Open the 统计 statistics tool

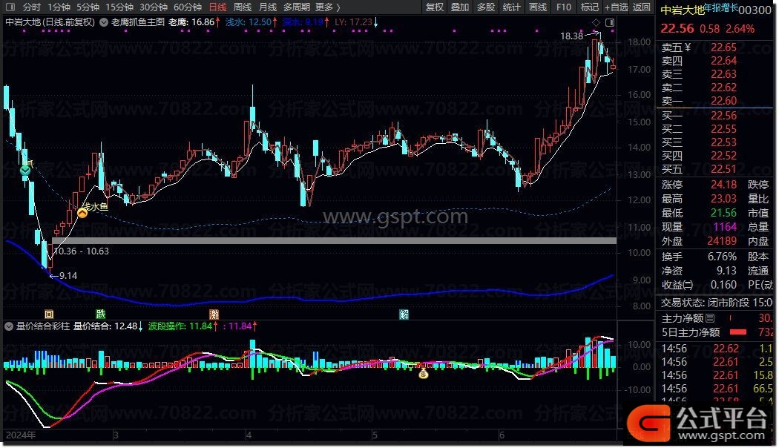tap(511, 7)
